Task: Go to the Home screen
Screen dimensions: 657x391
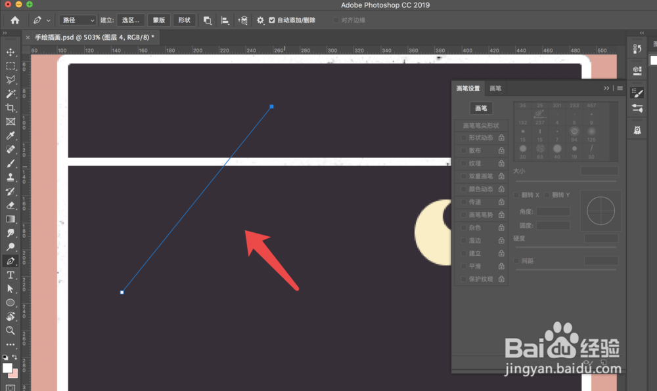Action: click(15, 20)
